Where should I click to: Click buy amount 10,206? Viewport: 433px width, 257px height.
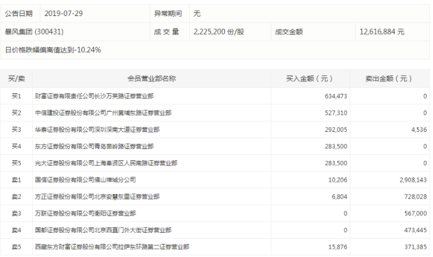(x=338, y=180)
